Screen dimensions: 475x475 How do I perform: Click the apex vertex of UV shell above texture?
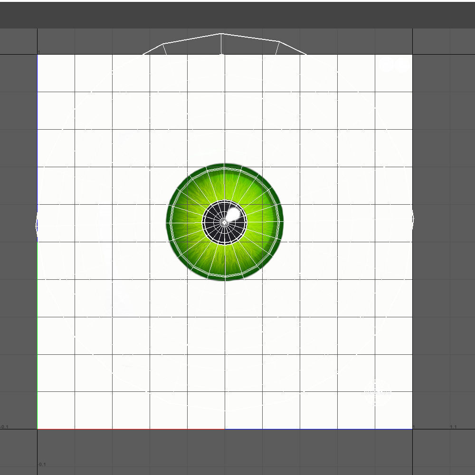pyautogui.click(x=221, y=34)
